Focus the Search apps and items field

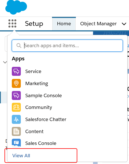[67, 45]
